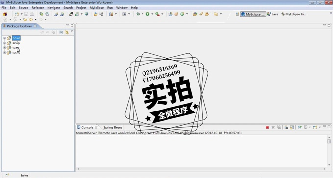Click the Open Task pencil icon
The height and width of the screenshot is (178, 333).
click(201, 14)
